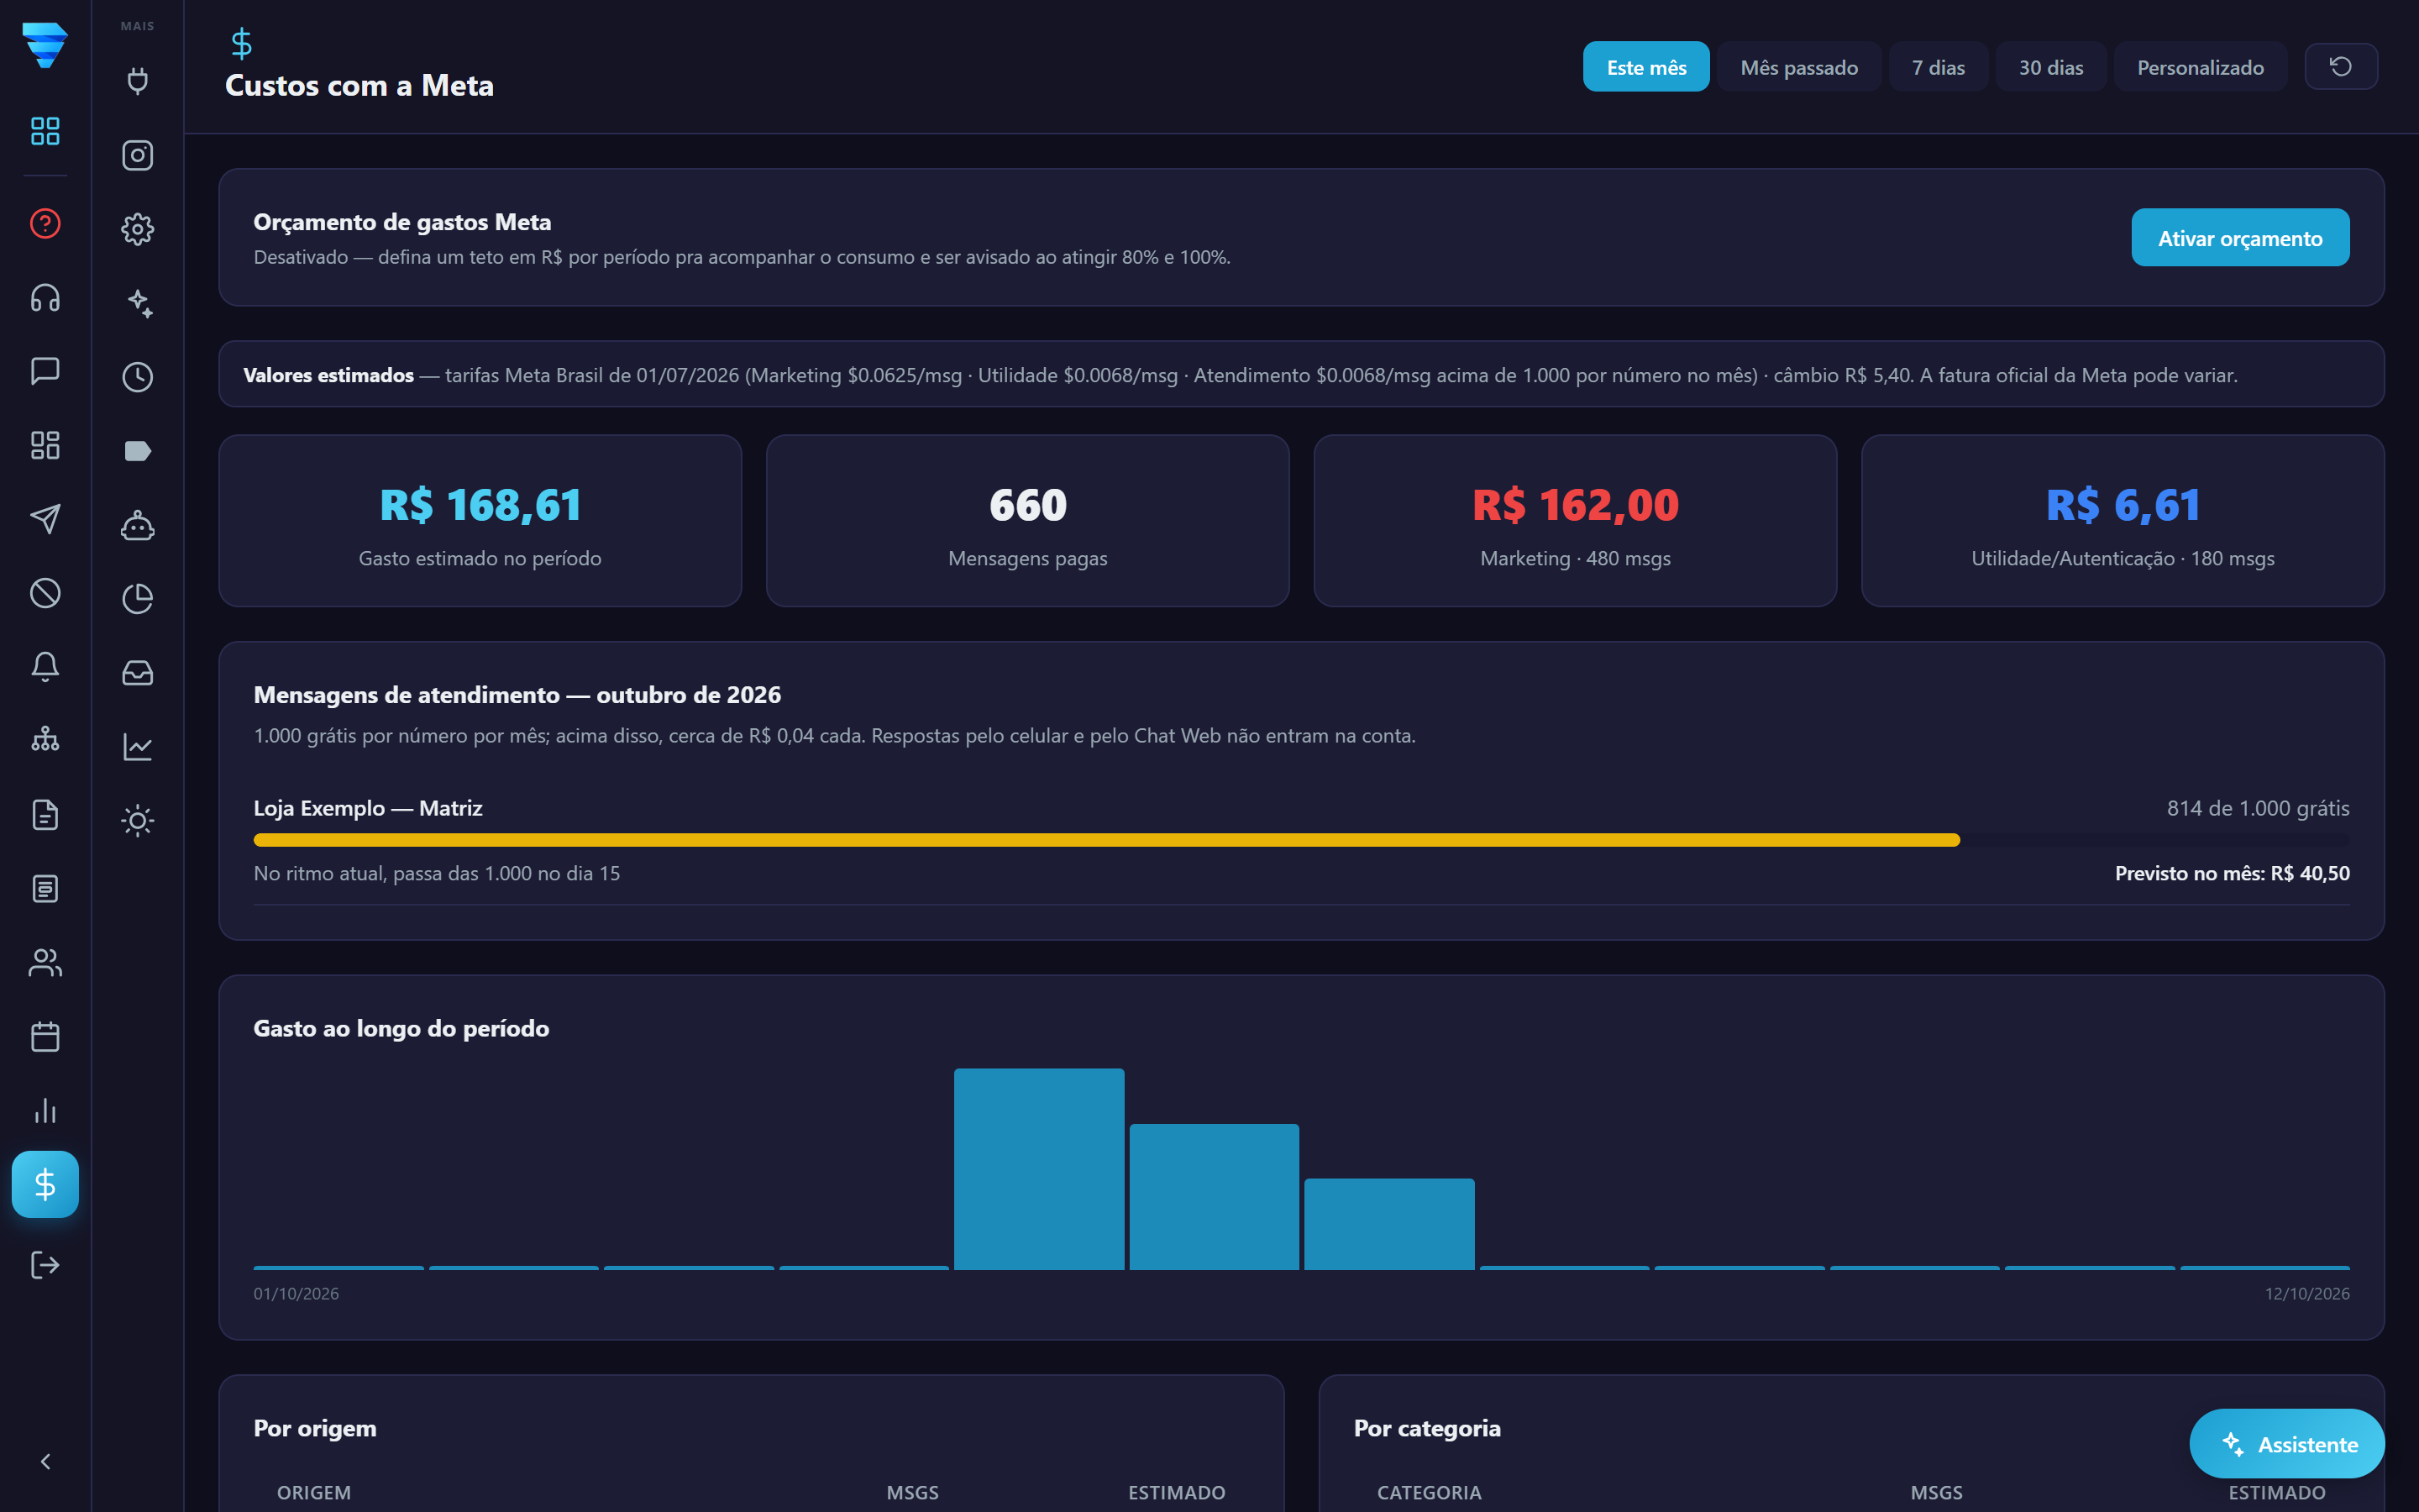Open the org-chart hierarchy icon
The width and height of the screenshot is (2419, 1512).
45,741
